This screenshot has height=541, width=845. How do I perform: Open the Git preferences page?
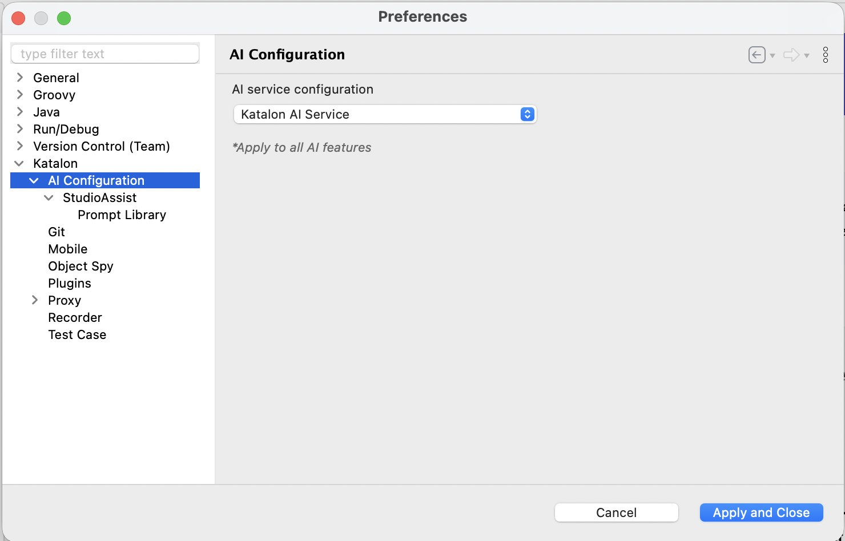[57, 232]
